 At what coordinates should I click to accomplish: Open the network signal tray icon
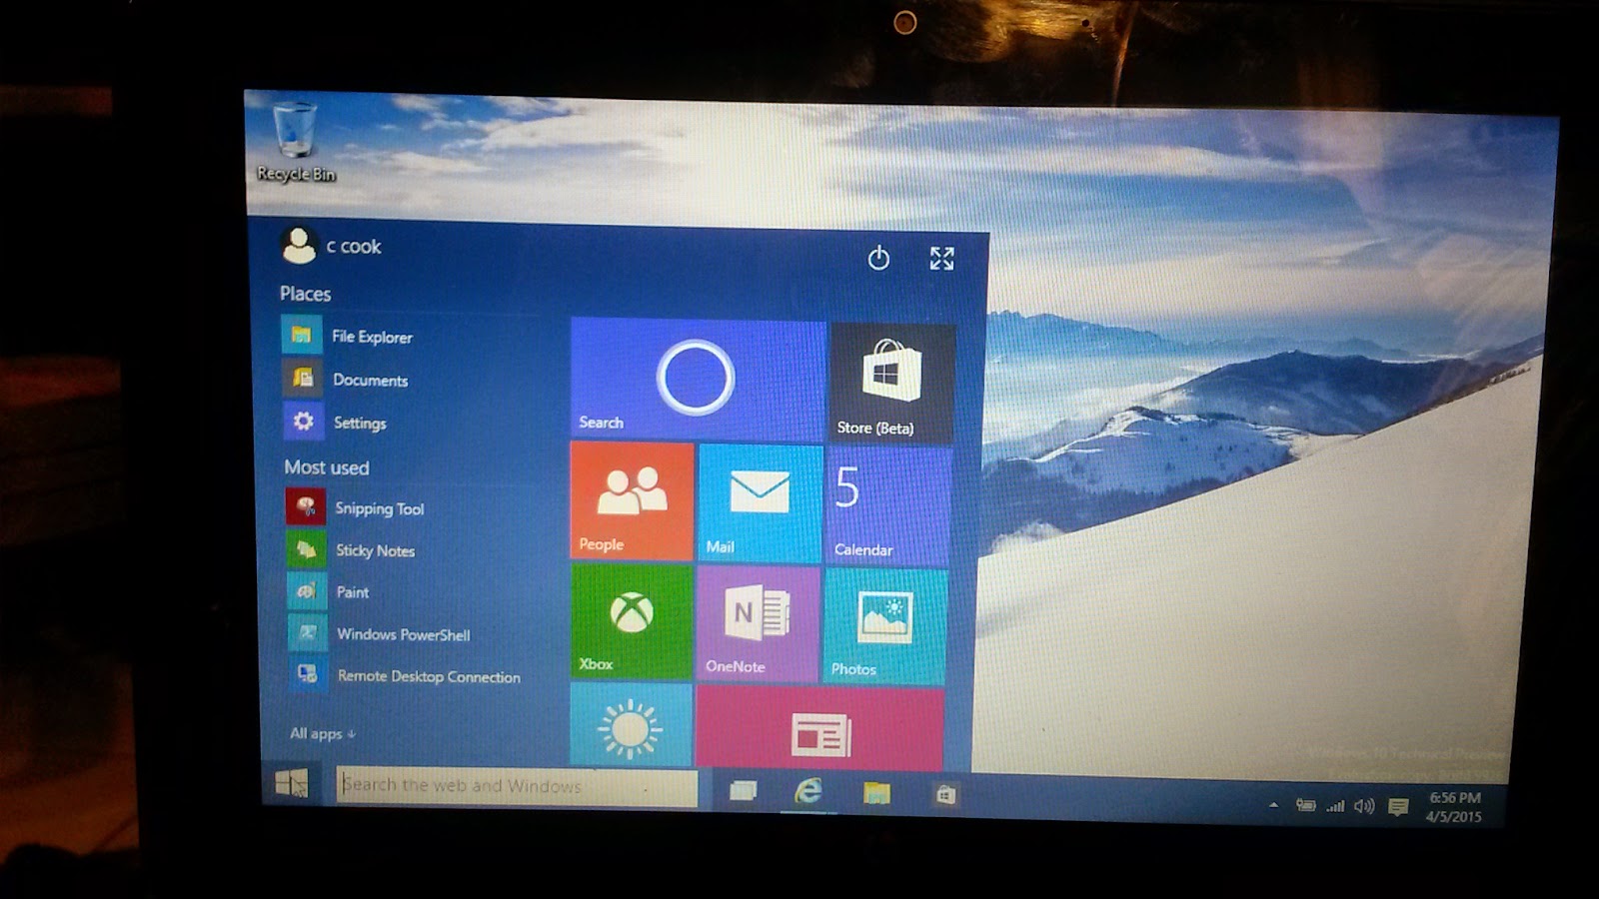click(1335, 805)
